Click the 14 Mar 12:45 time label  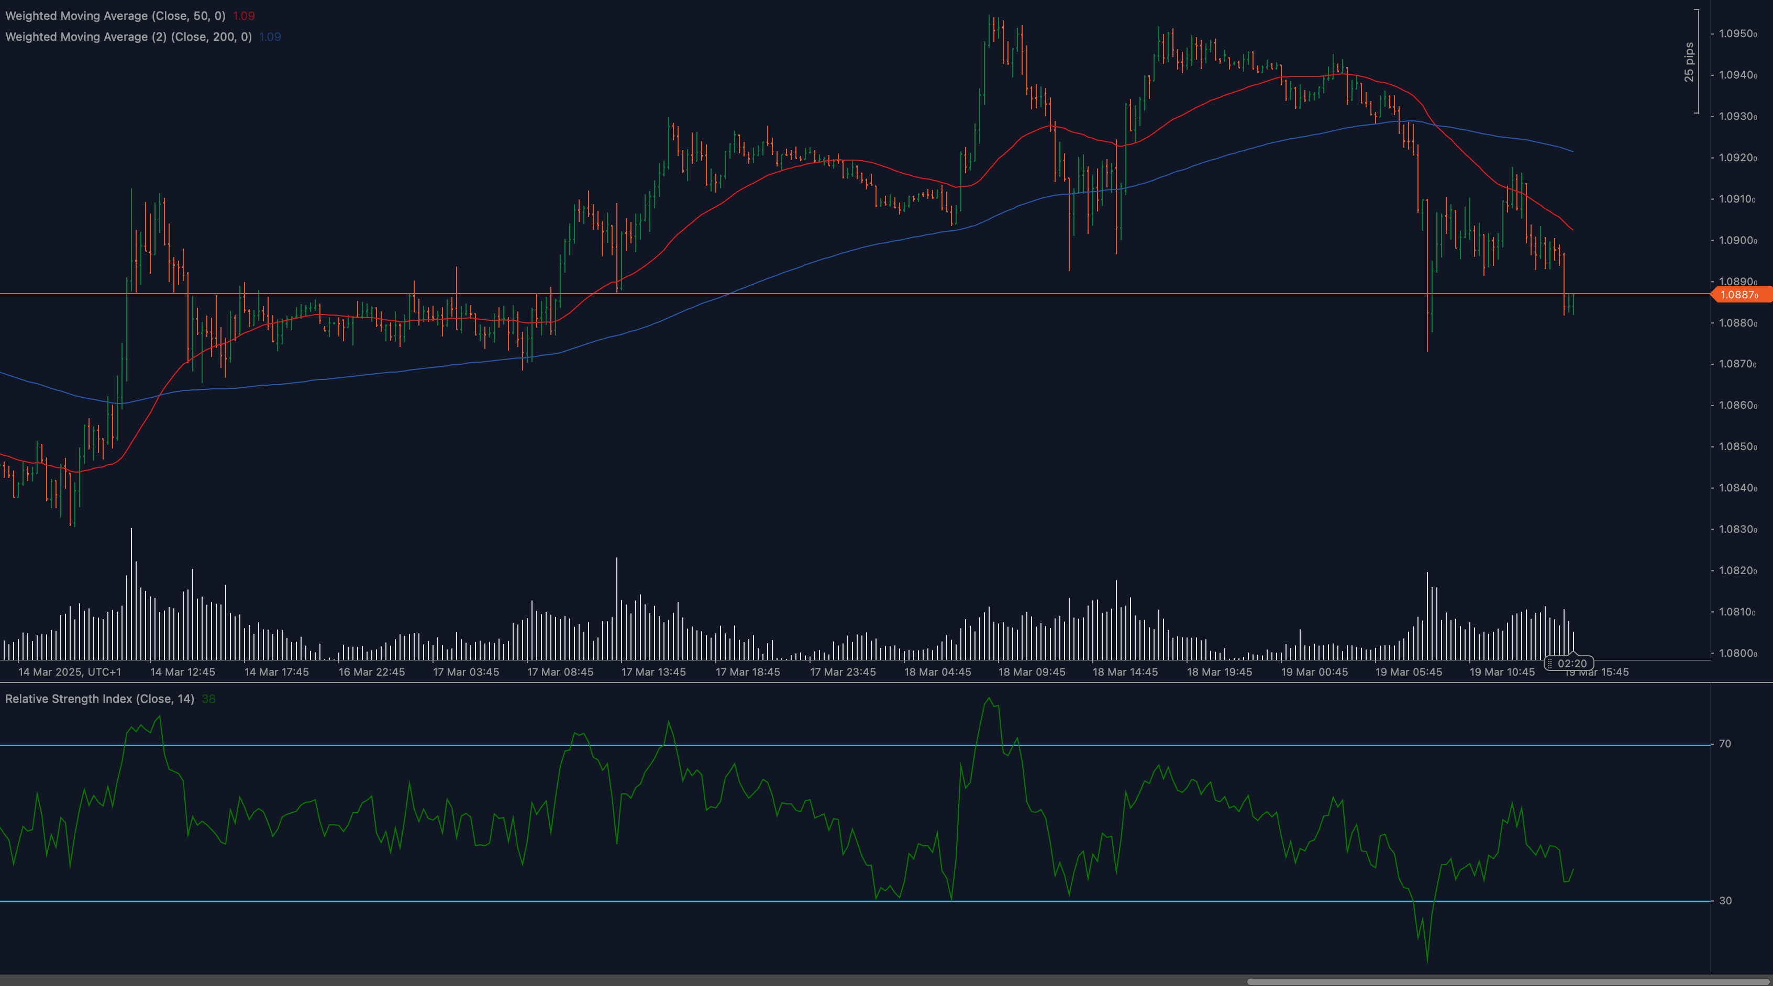pyautogui.click(x=182, y=672)
